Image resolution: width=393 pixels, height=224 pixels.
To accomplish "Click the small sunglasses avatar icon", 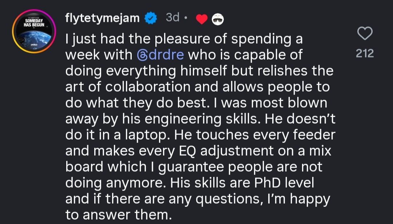I will tap(218, 19).
